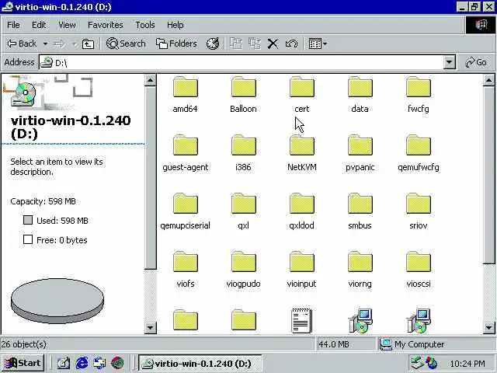Select the text document file icon

click(x=301, y=321)
